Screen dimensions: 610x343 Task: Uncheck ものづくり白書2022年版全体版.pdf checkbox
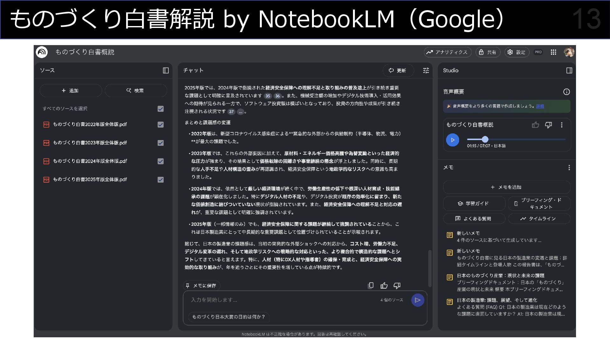click(160, 124)
